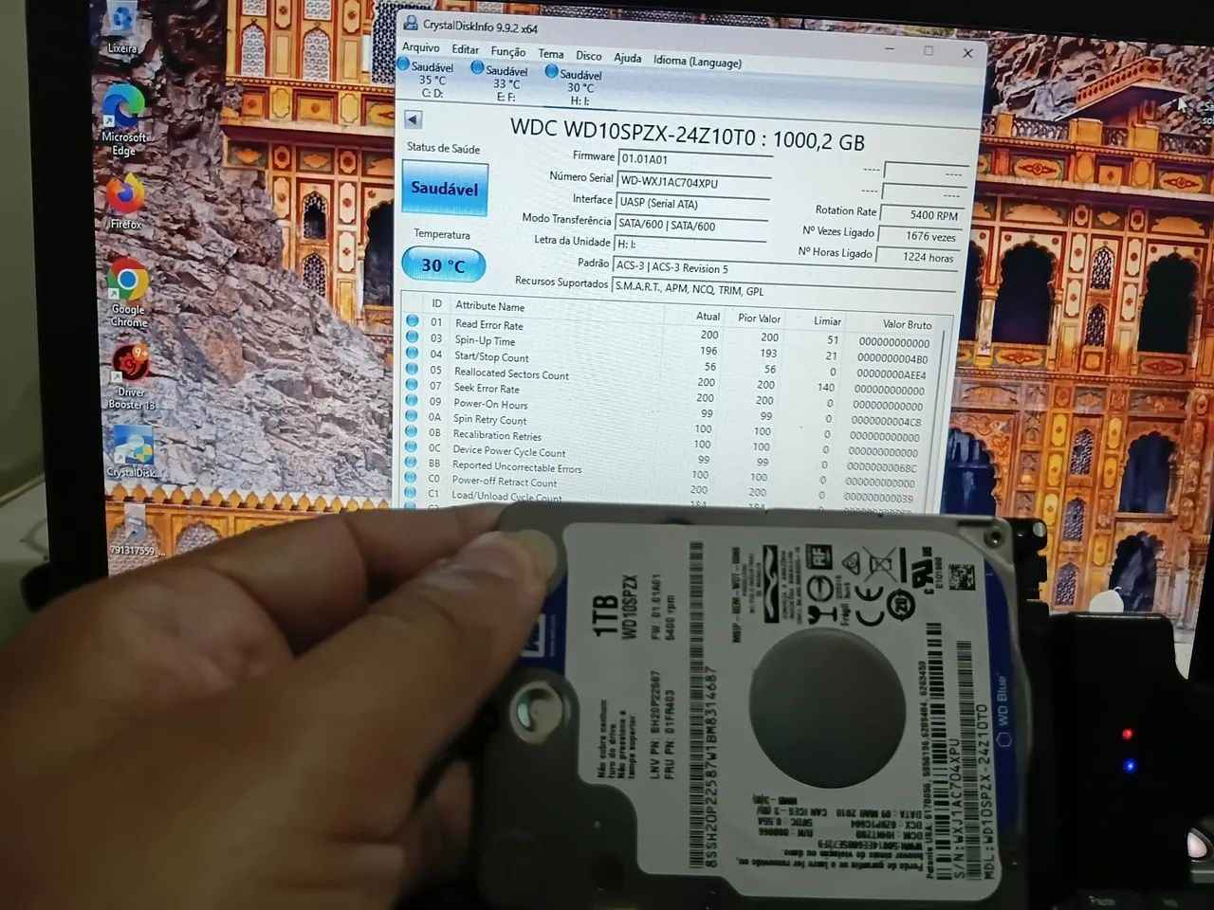Click the Interface field UASP (Serial ATA)

(x=691, y=204)
